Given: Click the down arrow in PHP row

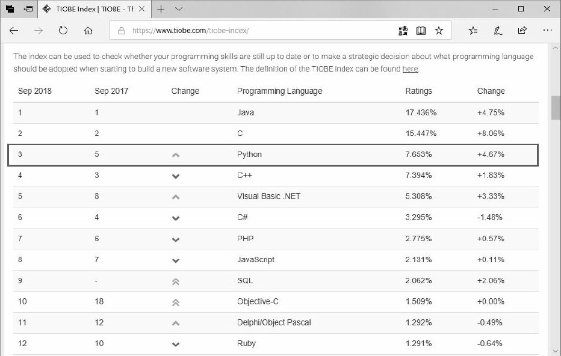Looking at the screenshot, I should (175, 239).
